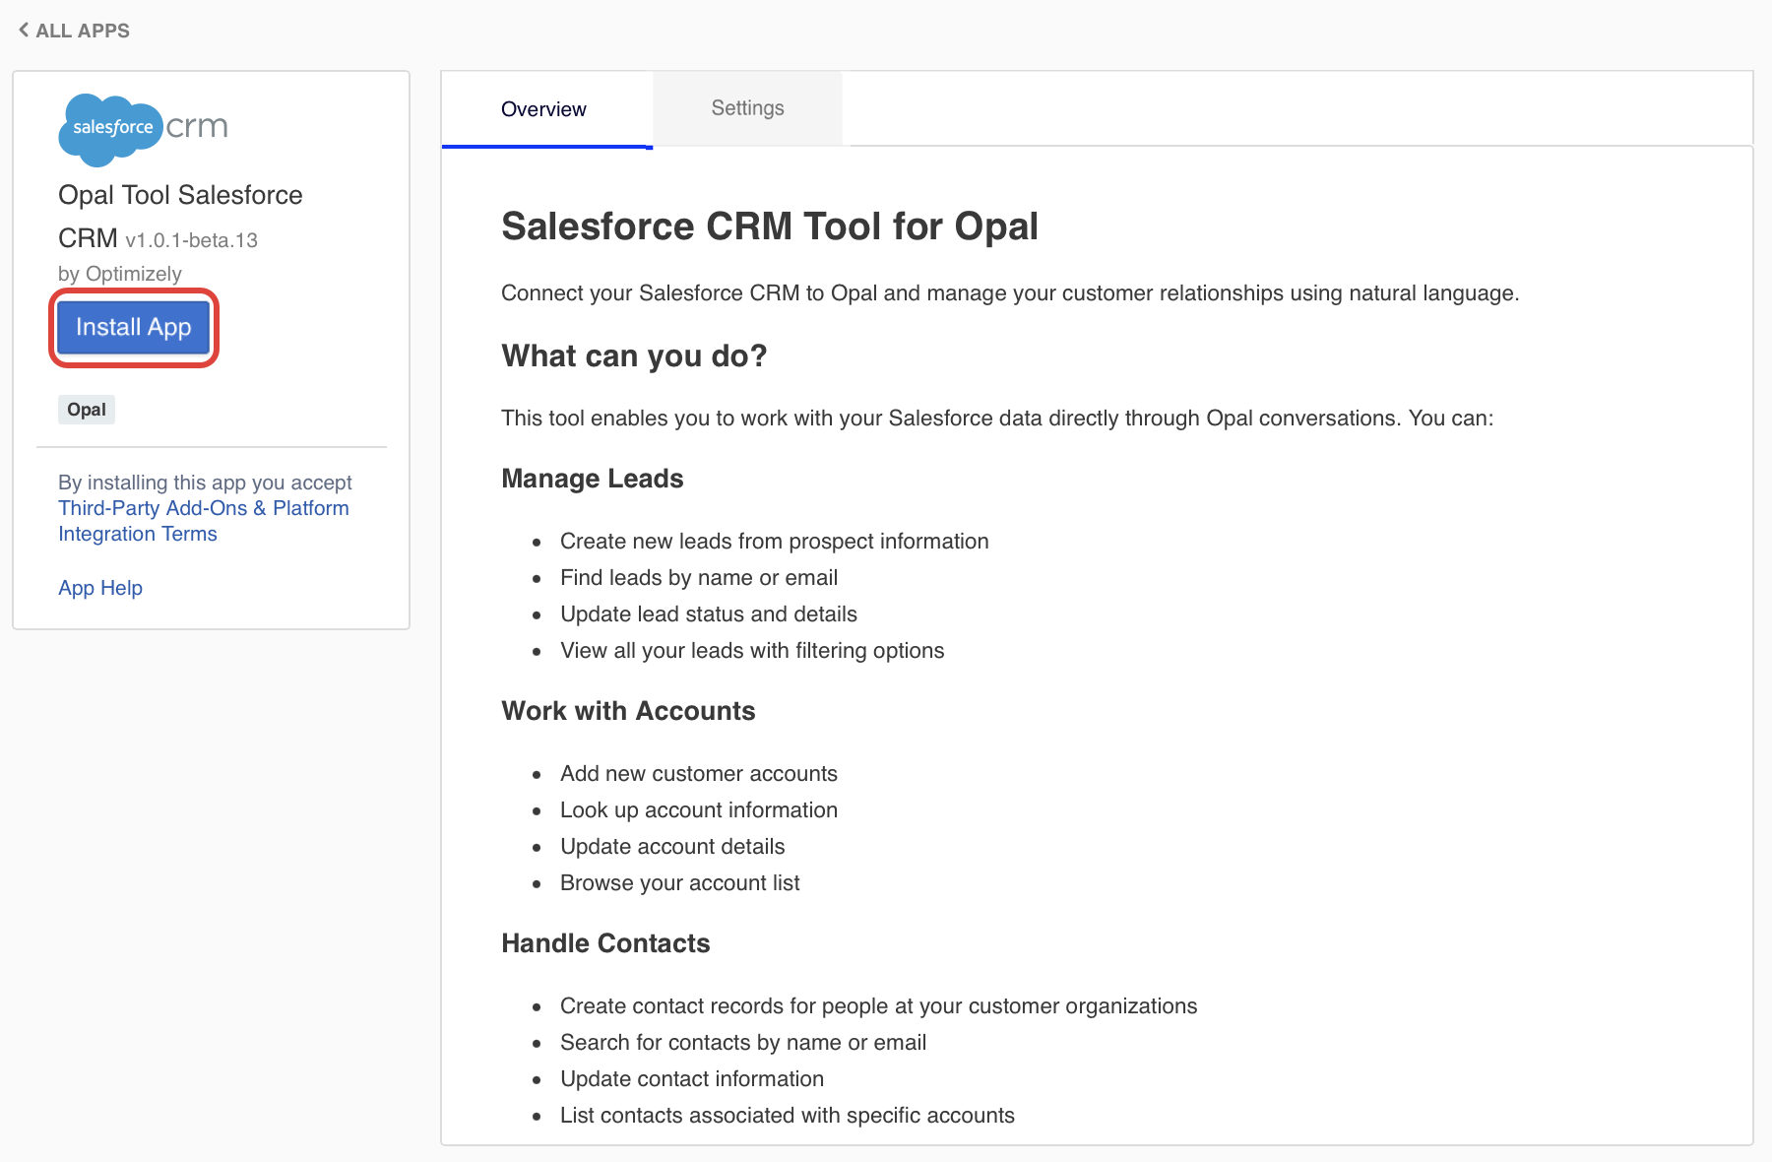Click the 'Browse your account list' bullet
1772x1162 pixels.
[679, 883]
